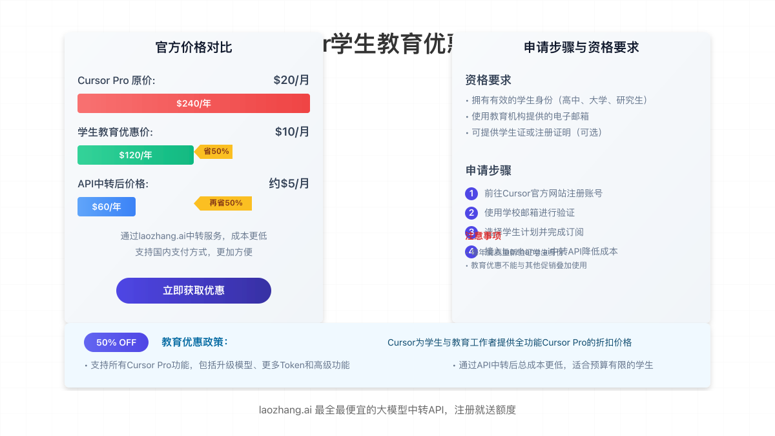This screenshot has height=436, width=775.
Task: Click the Cursor为学生与教育工作者 description line
Action: tap(510, 342)
